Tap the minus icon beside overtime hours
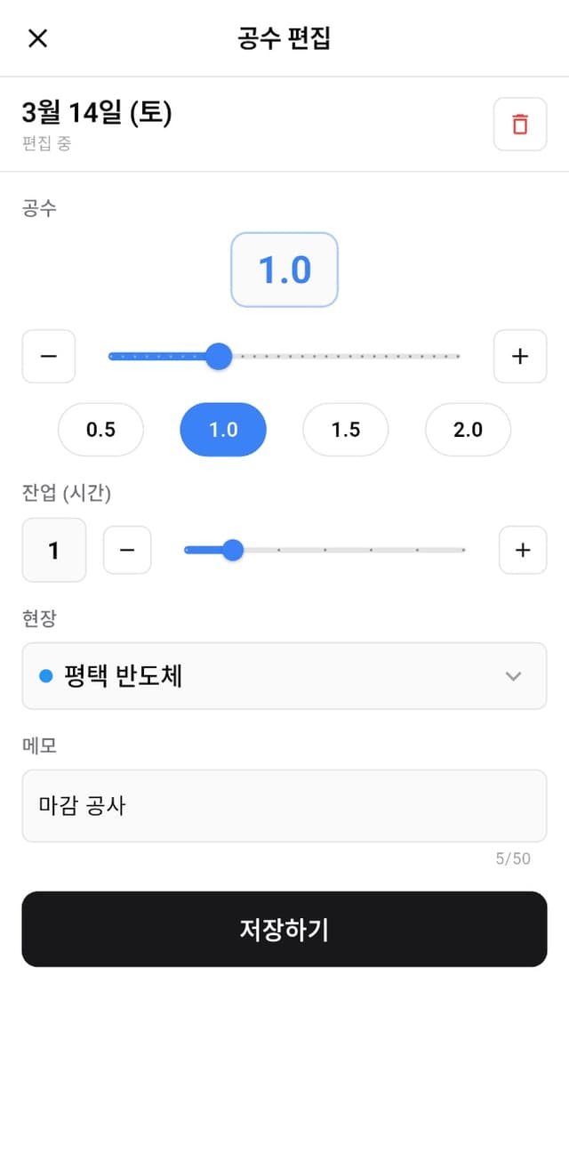The height and width of the screenshot is (1169, 569). [126, 550]
